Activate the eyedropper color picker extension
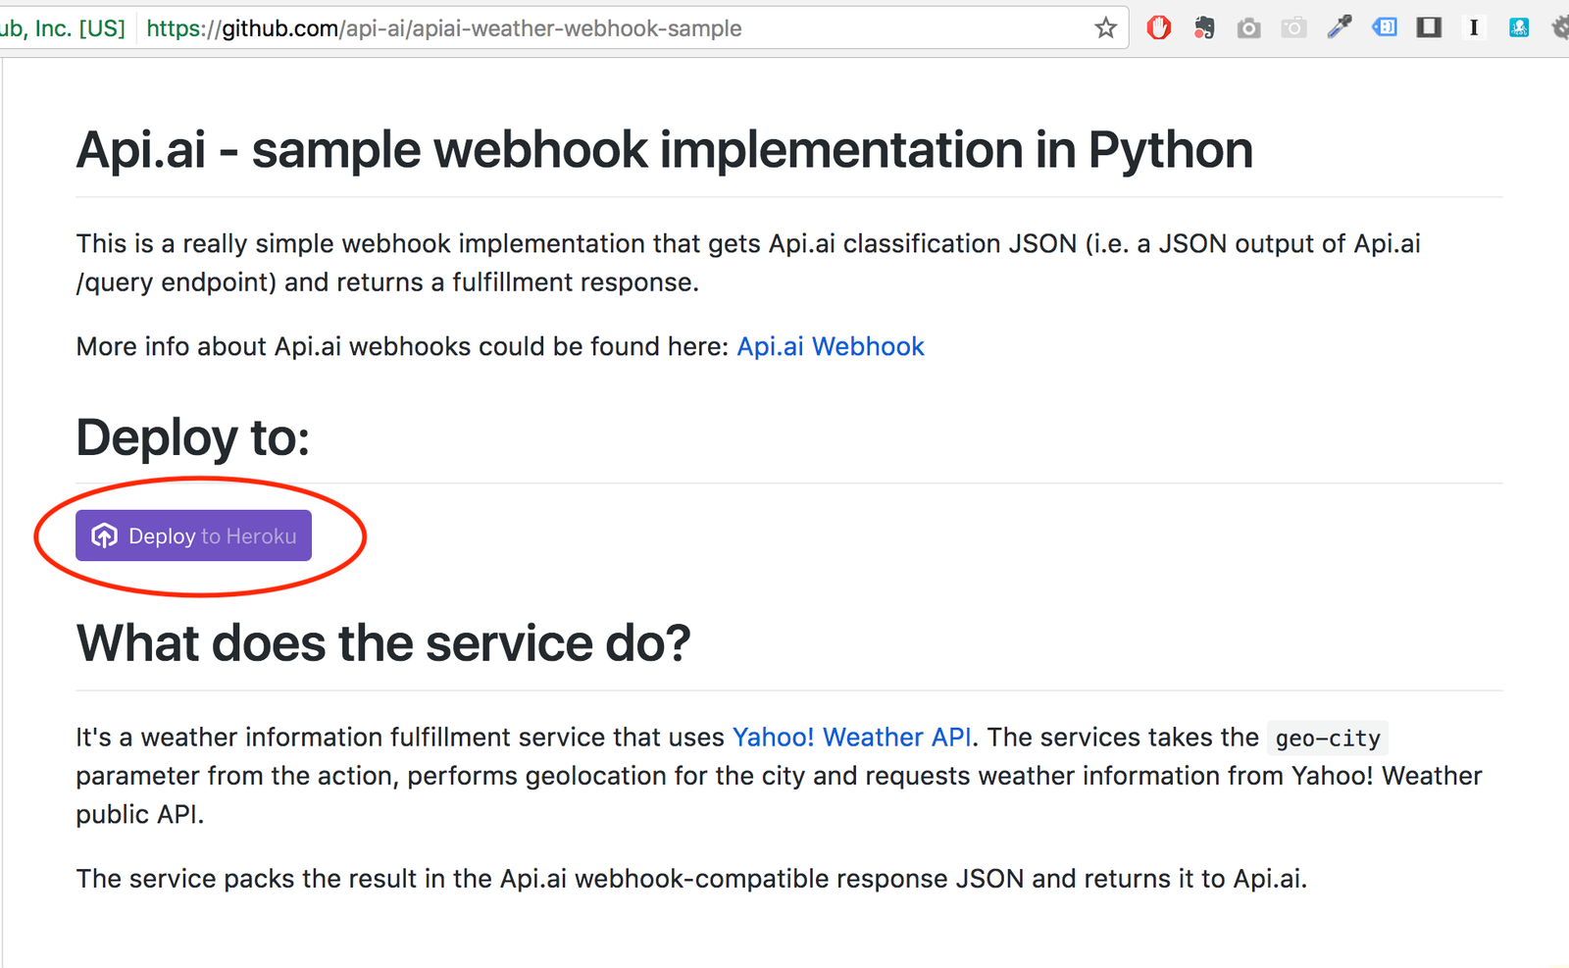Image resolution: width=1569 pixels, height=968 pixels. click(x=1339, y=27)
